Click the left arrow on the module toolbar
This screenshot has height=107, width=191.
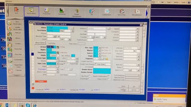8,11
